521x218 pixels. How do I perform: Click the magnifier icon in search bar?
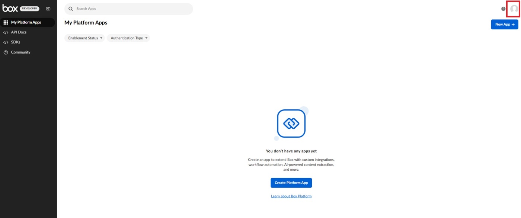tap(71, 9)
